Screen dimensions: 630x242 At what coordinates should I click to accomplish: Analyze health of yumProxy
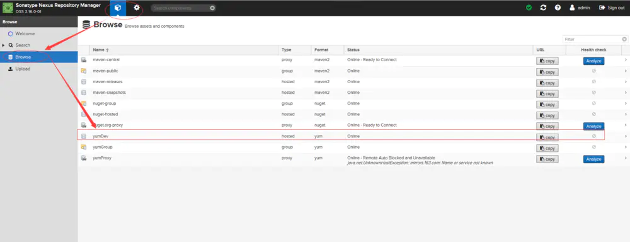593,159
